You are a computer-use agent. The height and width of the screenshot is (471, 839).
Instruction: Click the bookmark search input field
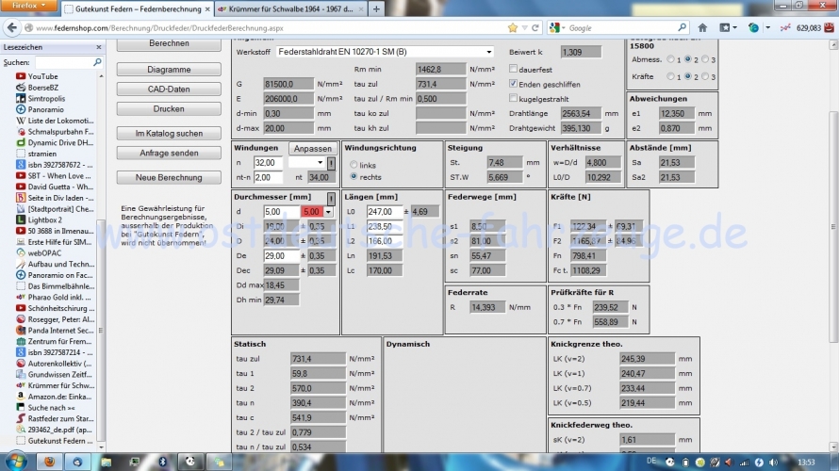(x=64, y=62)
